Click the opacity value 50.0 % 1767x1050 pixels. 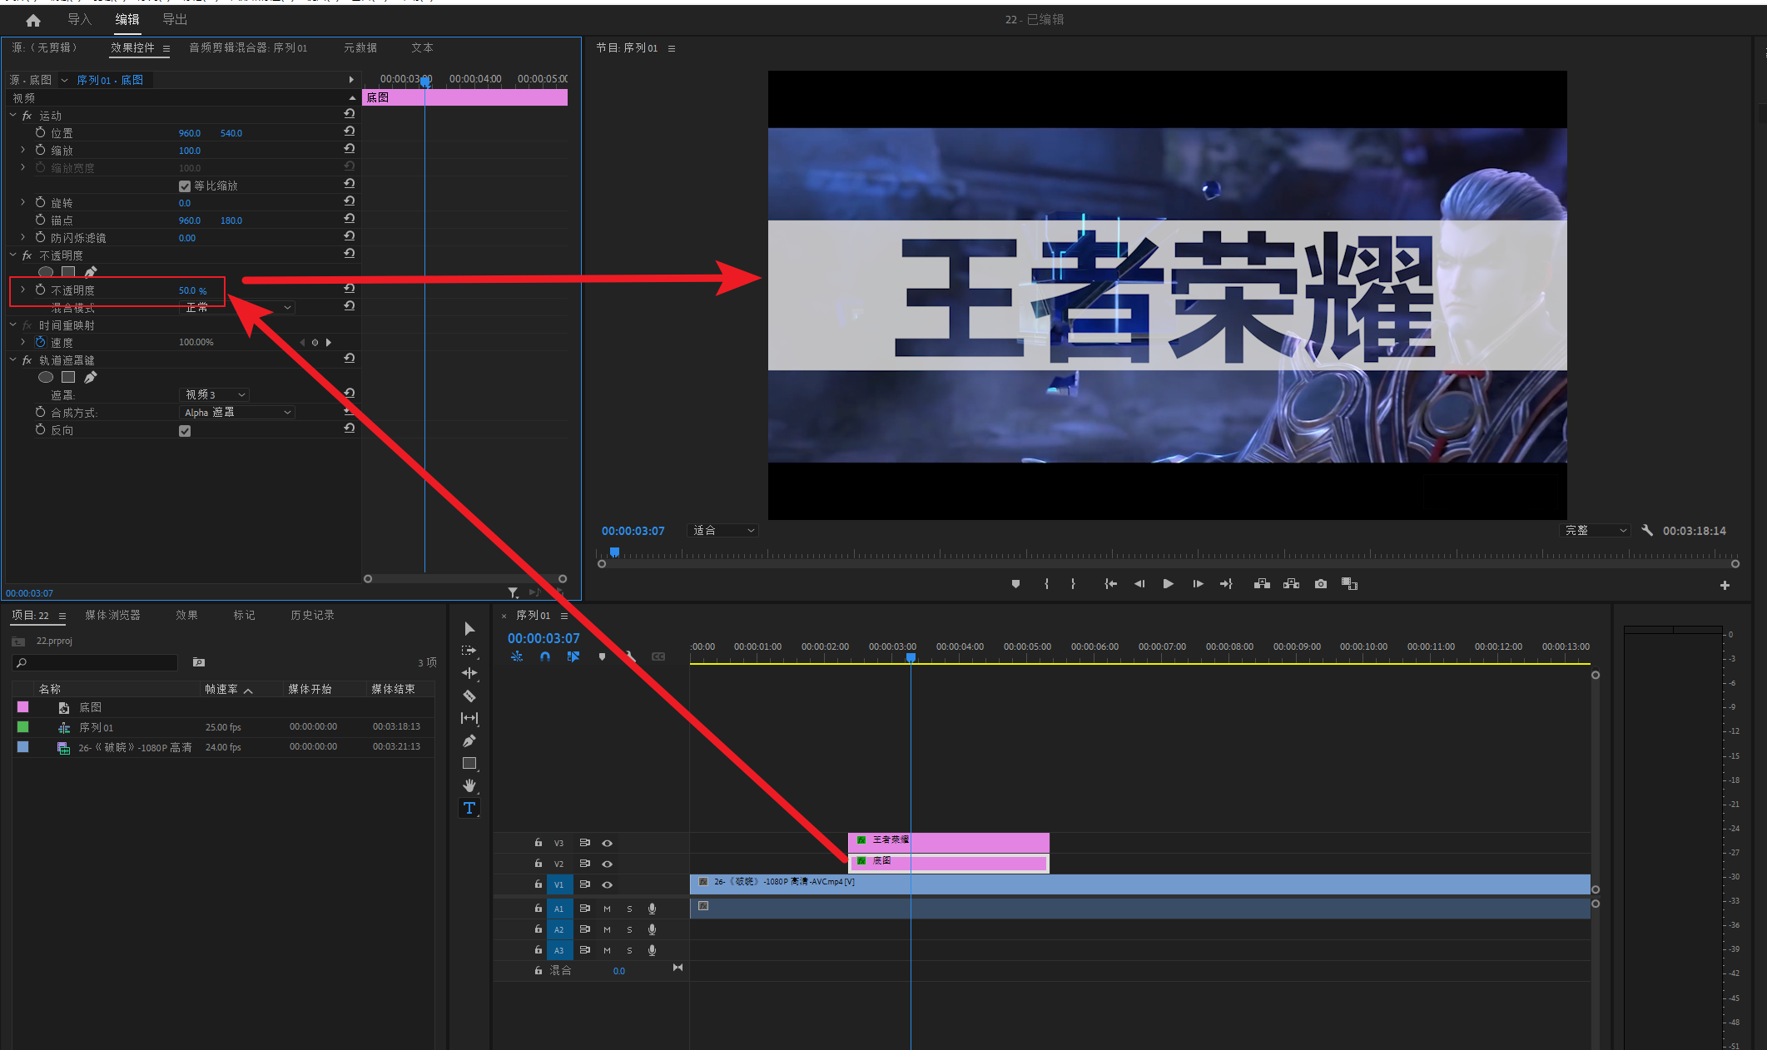(x=191, y=290)
